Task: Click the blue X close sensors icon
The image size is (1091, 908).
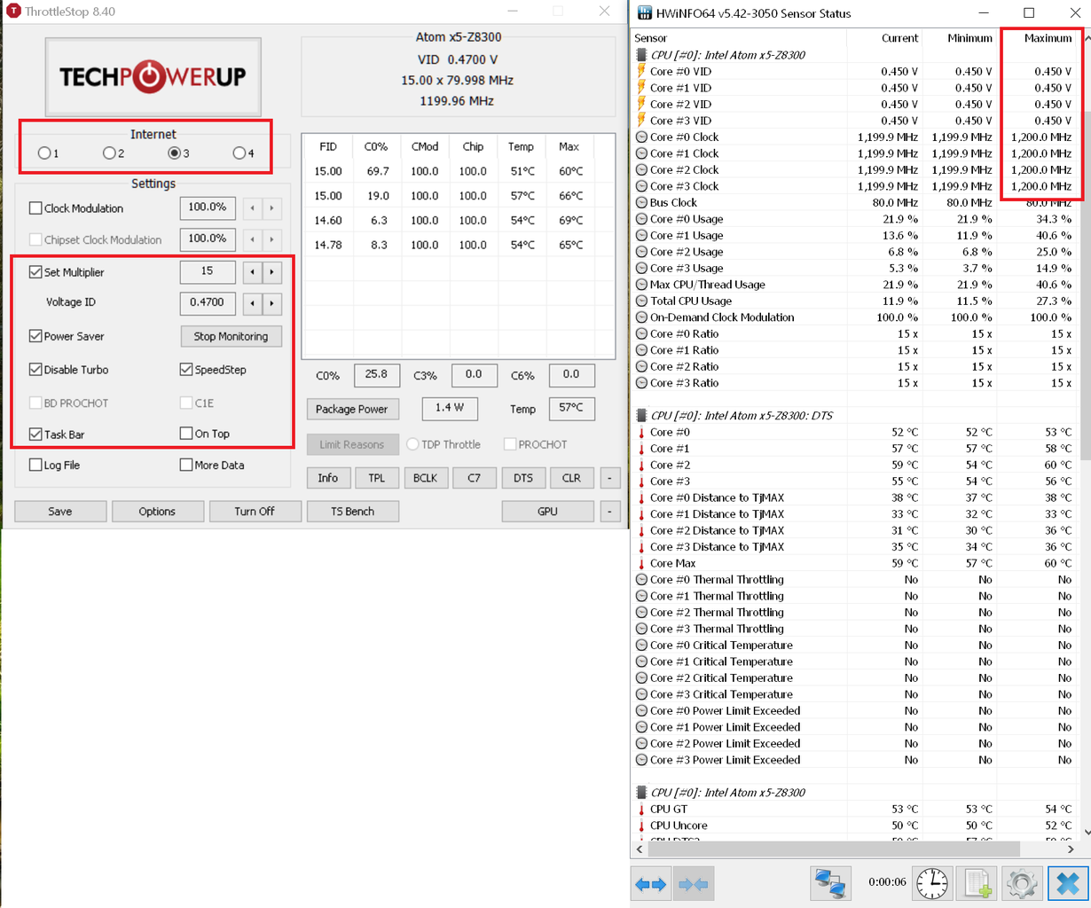Action: click(x=1068, y=884)
